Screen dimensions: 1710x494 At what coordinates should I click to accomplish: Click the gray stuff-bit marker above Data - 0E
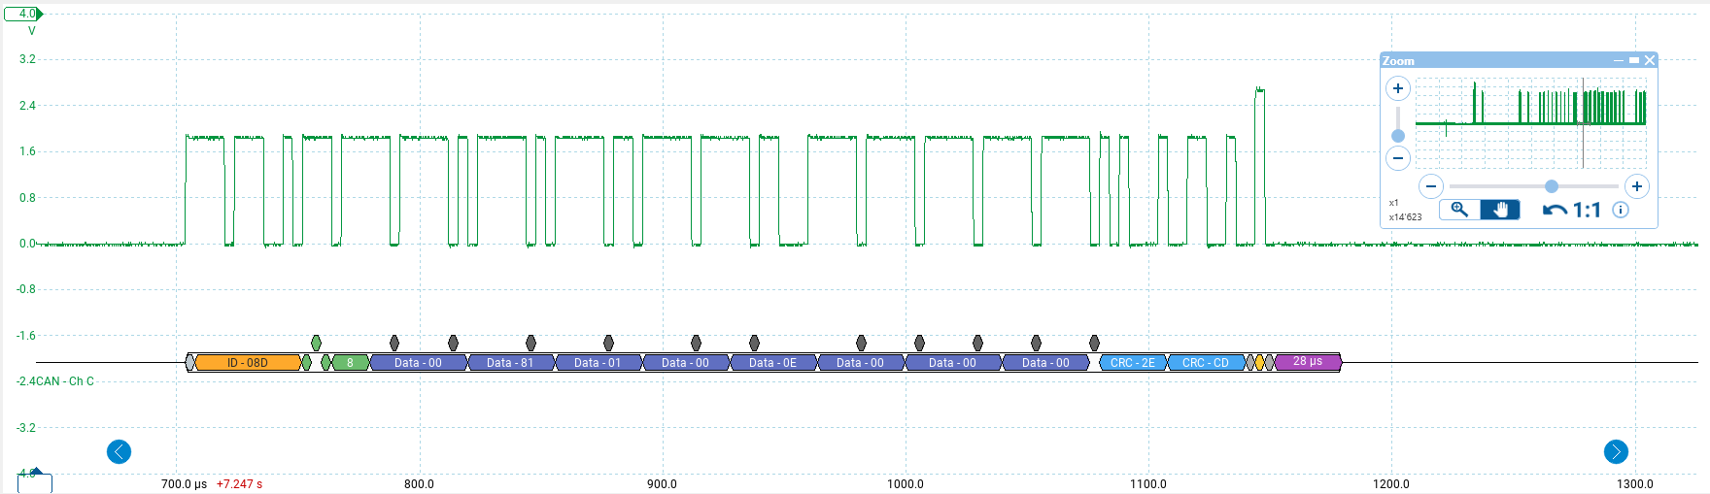pos(754,343)
